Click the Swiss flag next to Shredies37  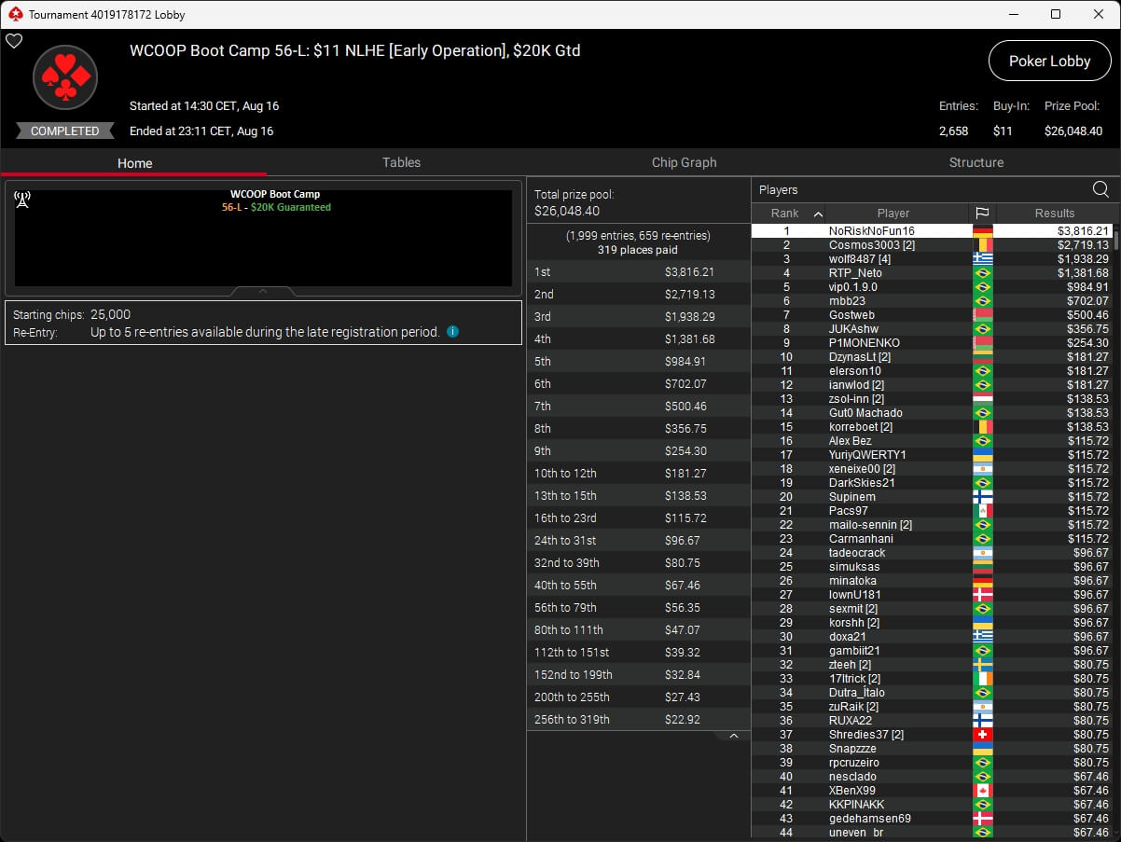click(982, 734)
